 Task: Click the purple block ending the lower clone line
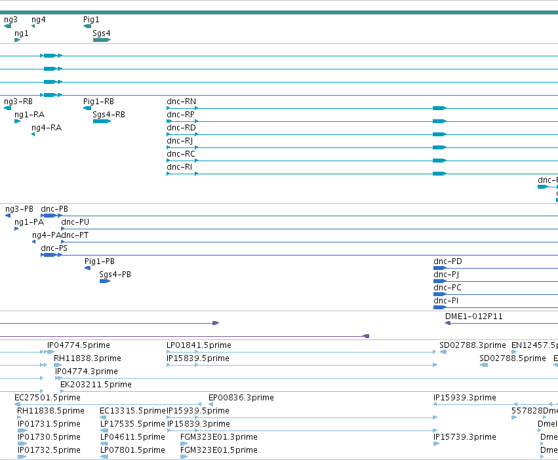(x=366, y=336)
